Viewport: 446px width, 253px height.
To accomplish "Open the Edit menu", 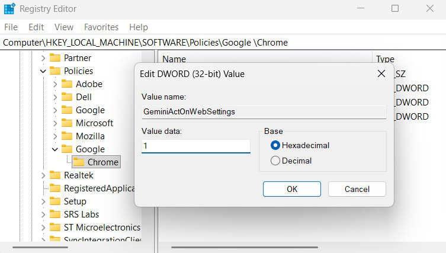I will (36, 27).
